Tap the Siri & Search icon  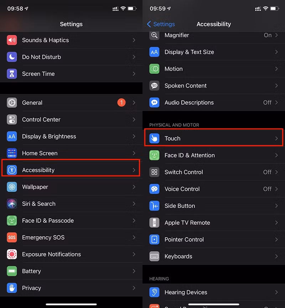point(12,204)
